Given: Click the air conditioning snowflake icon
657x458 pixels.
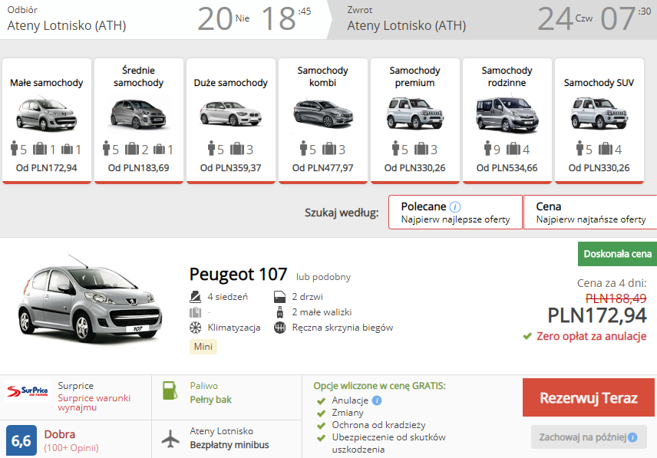Looking at the screenshot, I should click(195, 328).
